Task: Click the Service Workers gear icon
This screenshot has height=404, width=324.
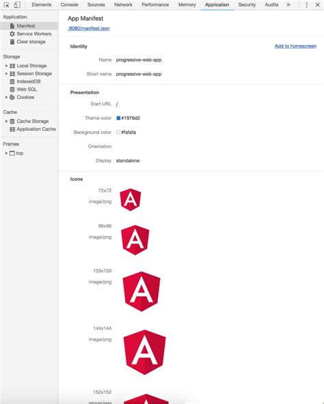Action: [x=12, y=33]
